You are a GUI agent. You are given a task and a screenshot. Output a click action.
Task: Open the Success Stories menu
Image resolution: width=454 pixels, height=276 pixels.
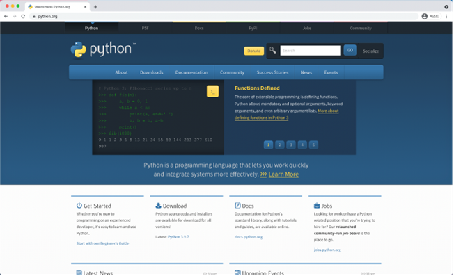pyautogui.click(x=272, y=72)
